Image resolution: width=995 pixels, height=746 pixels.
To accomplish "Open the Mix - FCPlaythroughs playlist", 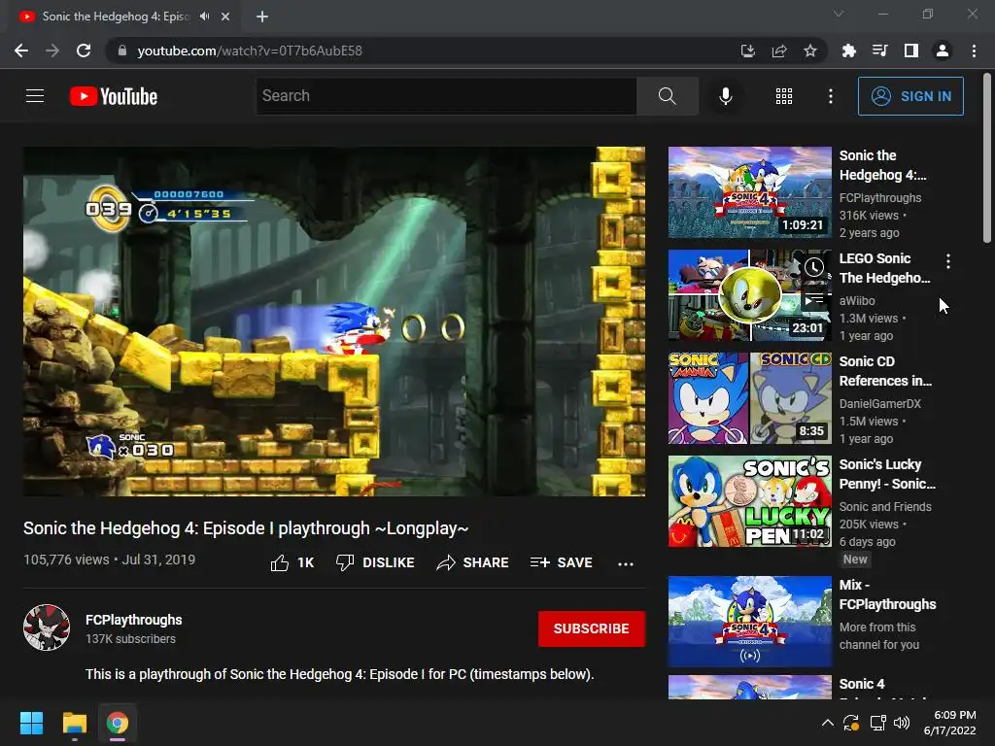I will (749, 622).
